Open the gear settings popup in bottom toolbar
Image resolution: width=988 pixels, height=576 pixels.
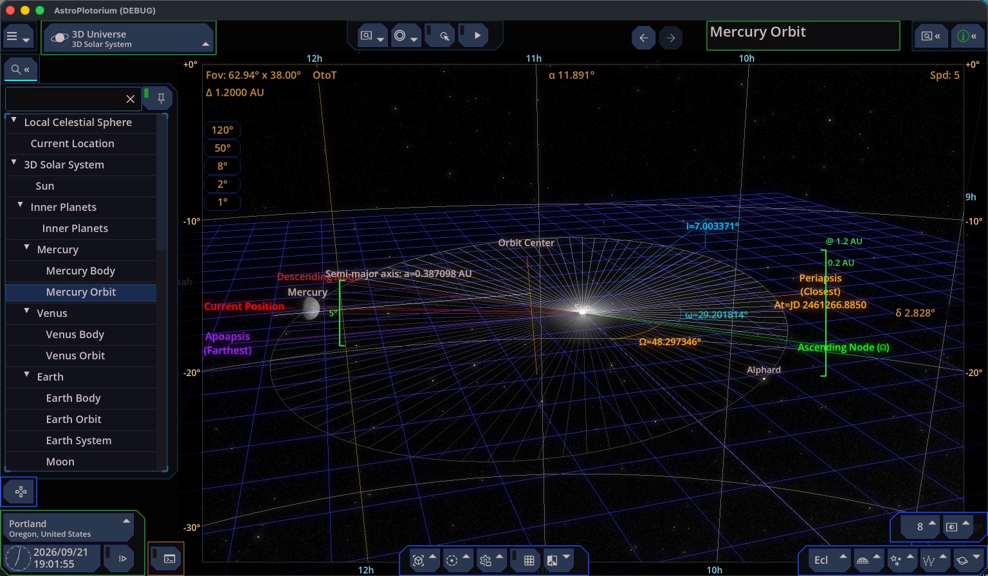coord(491,561)
